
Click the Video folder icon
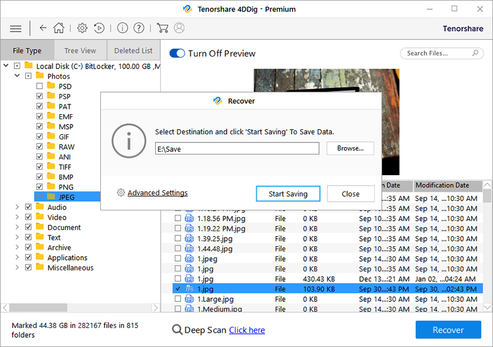coord(40,217)
